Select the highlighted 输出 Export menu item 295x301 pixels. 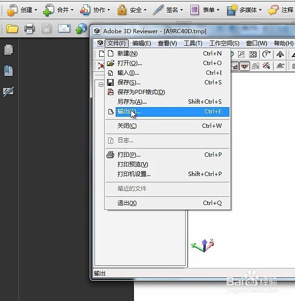point(167,111)
